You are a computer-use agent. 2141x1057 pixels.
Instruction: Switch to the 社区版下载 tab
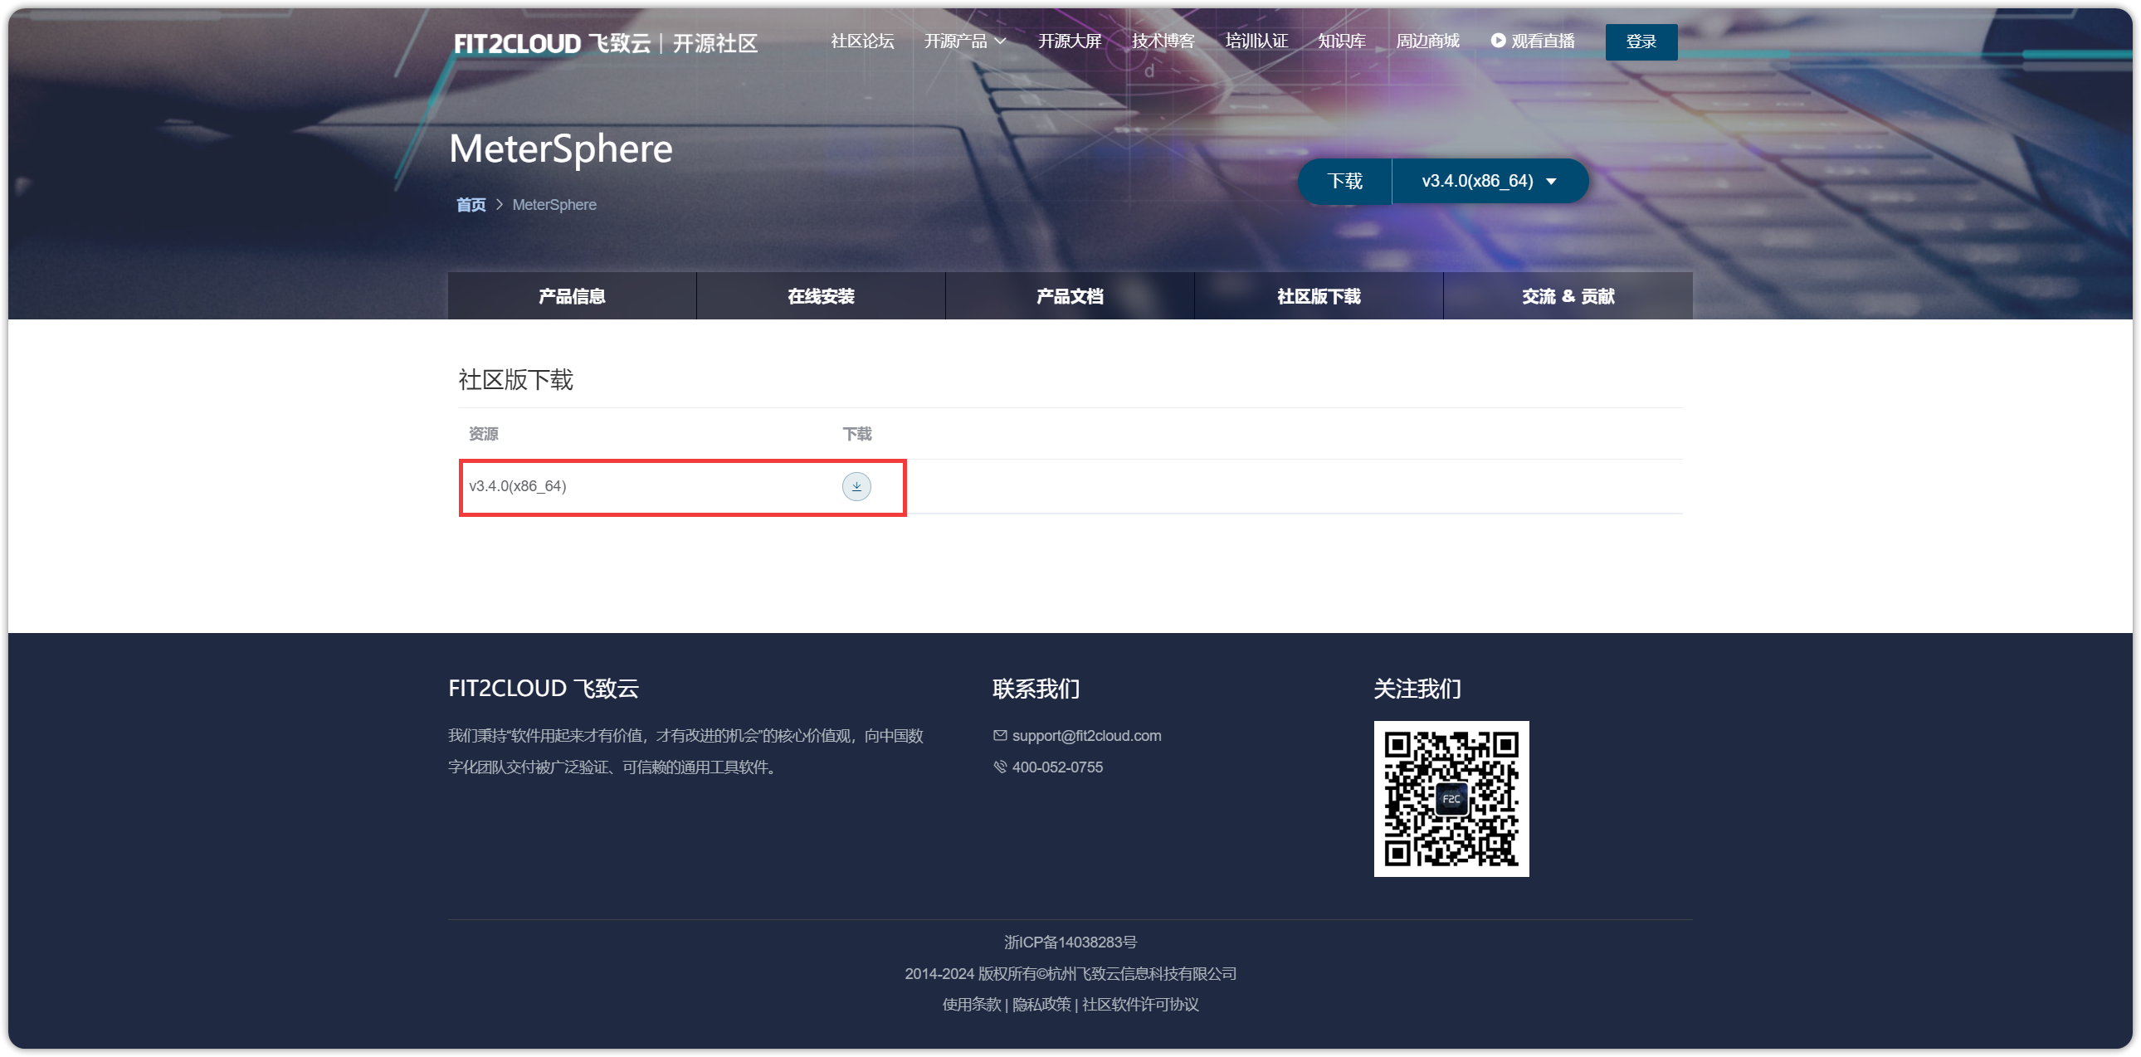[x=1318, y=296]
